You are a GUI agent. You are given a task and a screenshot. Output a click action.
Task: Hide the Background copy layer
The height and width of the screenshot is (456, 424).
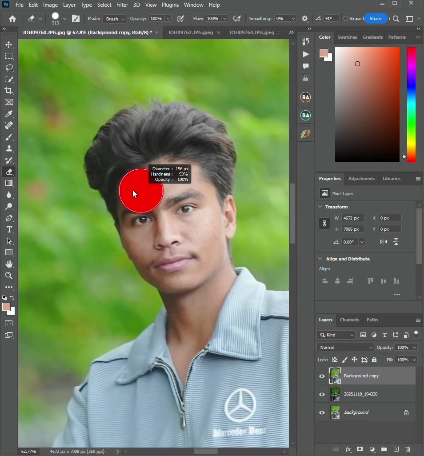(322, 376)
